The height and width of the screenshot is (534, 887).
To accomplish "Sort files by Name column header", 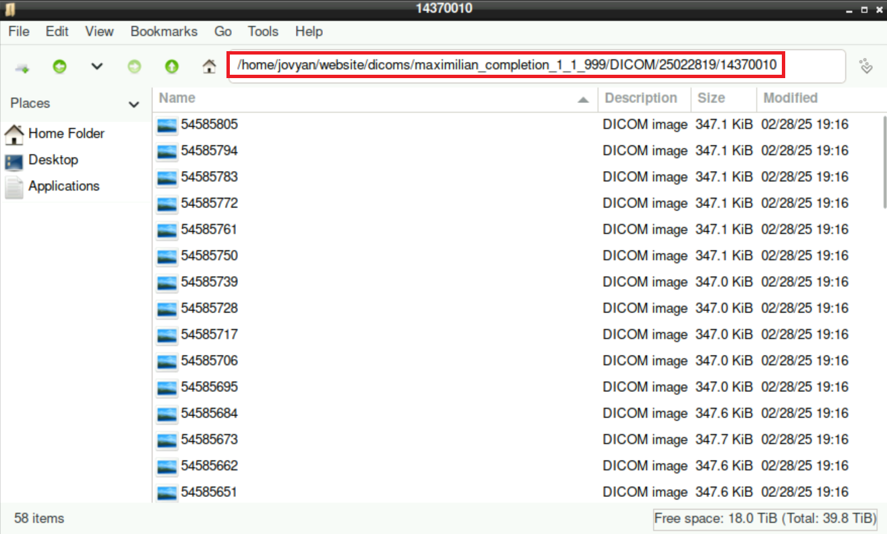I will coord(375,98).
